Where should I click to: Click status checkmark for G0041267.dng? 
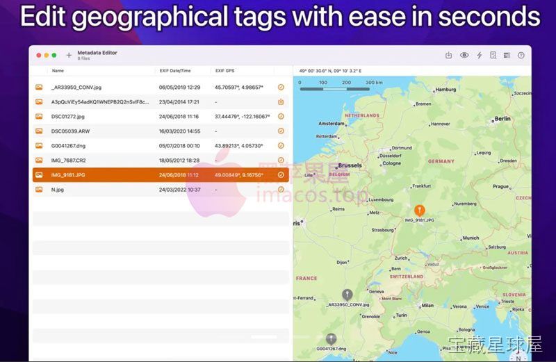[x=281, y=146]
